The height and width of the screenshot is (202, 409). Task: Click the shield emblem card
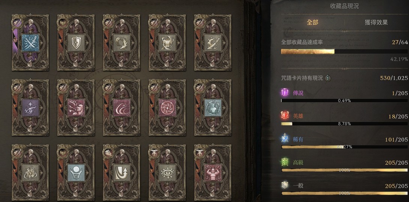[x=76, y=42]
